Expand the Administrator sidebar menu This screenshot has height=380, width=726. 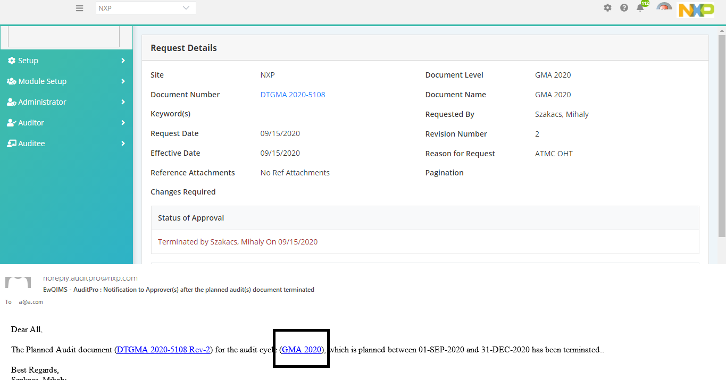pos(66,102)
